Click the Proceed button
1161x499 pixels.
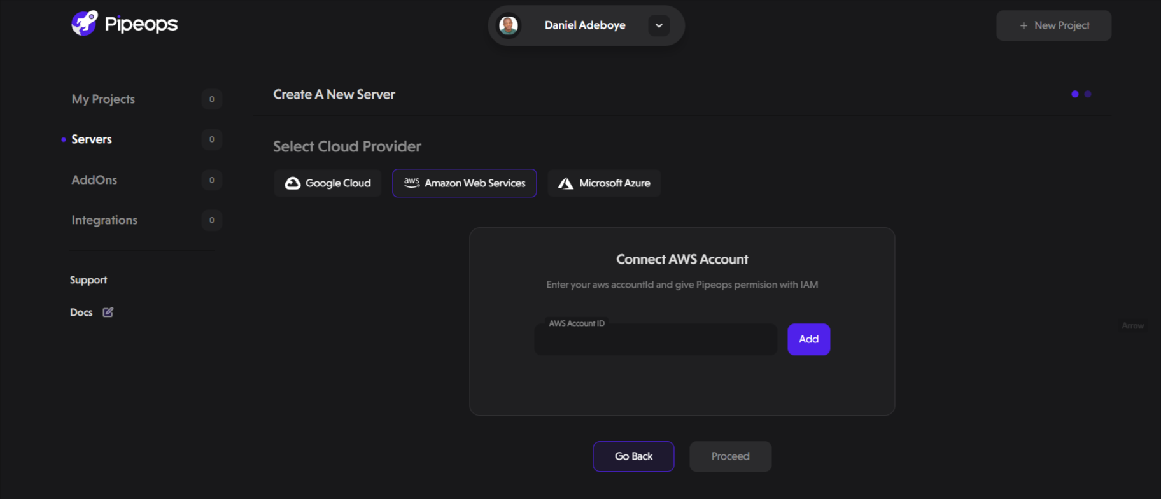click(730, 456)
